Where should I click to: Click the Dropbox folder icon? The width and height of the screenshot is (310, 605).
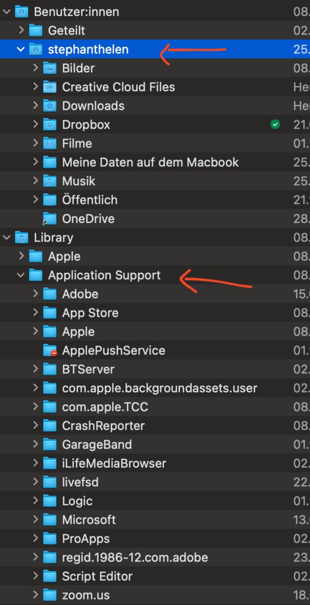pos(50,125)
